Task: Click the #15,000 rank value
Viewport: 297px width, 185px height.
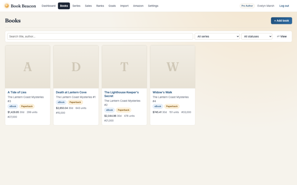Action: pyautogui.click(x=60, y=113)
